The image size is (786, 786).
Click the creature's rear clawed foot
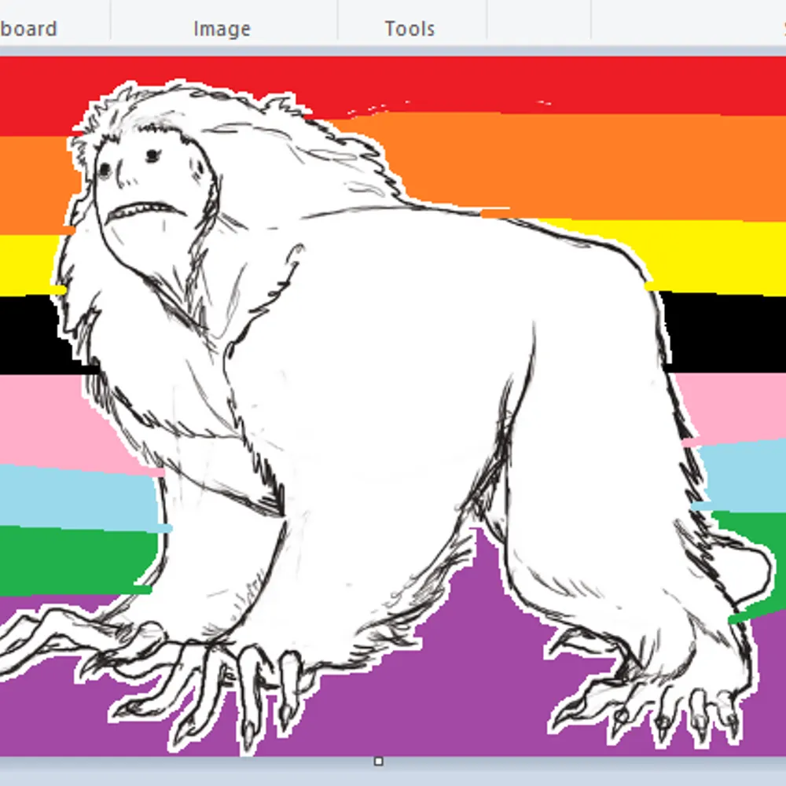click(x=668, y=692)
